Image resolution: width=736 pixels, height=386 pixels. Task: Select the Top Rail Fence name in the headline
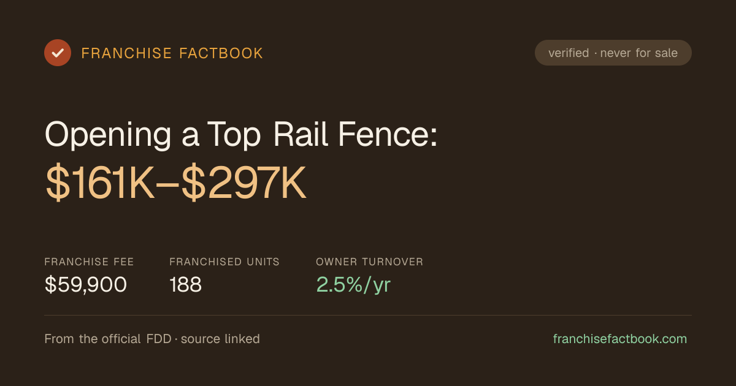[x=322, y=133]
